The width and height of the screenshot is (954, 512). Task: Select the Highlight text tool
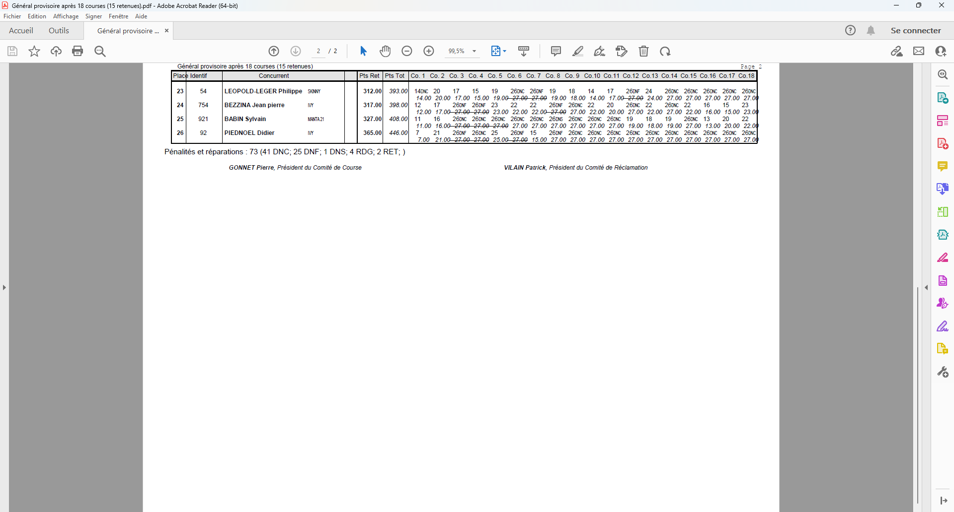click(x=578, y=51)
